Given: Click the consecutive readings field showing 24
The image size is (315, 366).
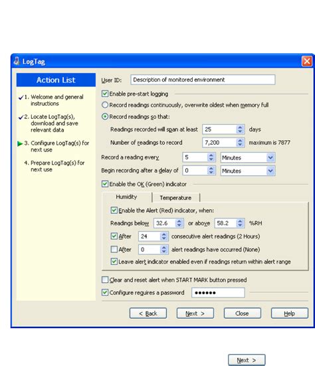Looking at the screenshot, I should [150, 236].
